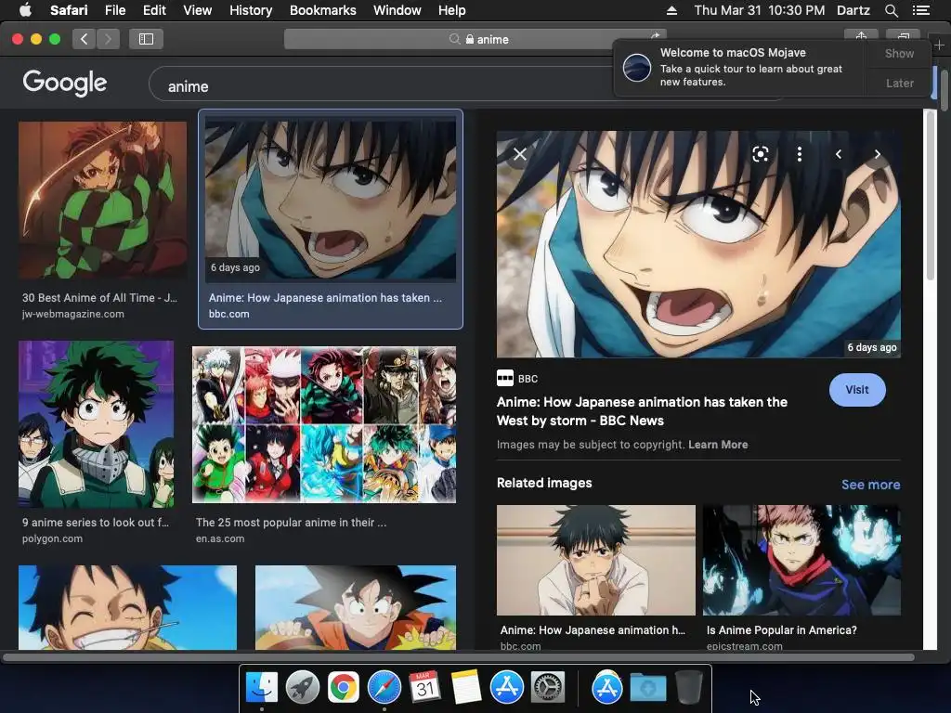Click the See more related images link
Screen dimensions: 951x713
coord(870,485)
